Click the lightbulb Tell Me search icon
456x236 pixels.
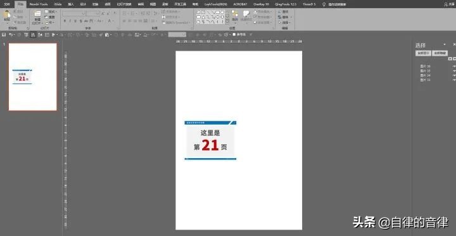click(324, 4)
